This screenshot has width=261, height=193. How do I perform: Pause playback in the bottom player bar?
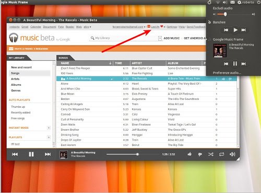click(x=31, y=154)
